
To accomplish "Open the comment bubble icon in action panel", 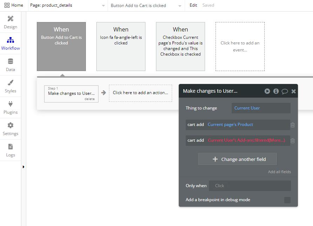I will coord(285,91).
